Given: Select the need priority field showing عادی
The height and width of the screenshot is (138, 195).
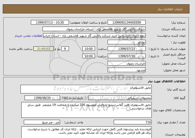Looking at the screenshot, I should pyautogui.click(x=128, y=42).
